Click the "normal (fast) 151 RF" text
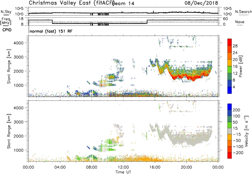This screenshot has width=252, height=174. point(51,31)
